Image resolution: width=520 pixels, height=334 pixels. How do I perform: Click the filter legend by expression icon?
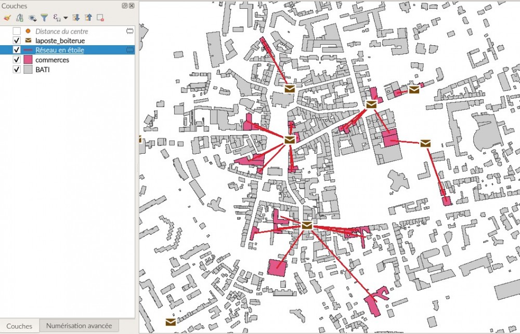[57, 18]
